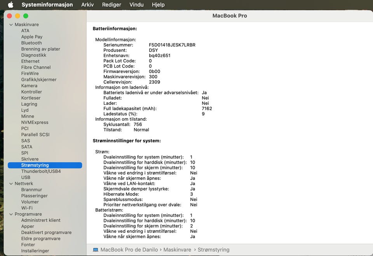373x256 pixels.
Task: Click the Full ladekapasitet value 7162
Action: [207, 109]
